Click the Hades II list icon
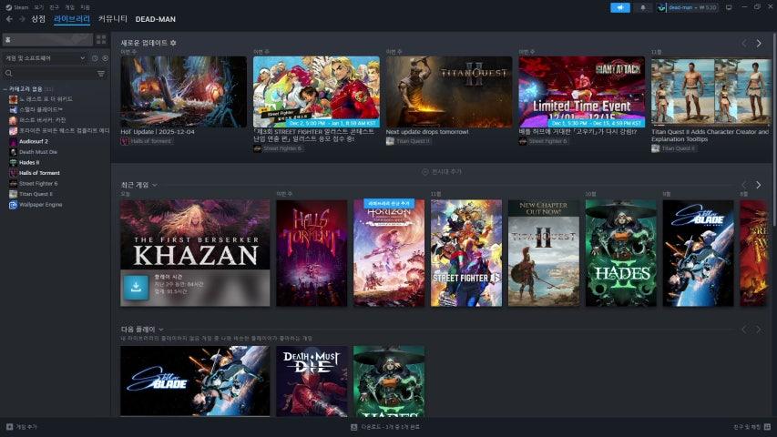 (14, 163)
